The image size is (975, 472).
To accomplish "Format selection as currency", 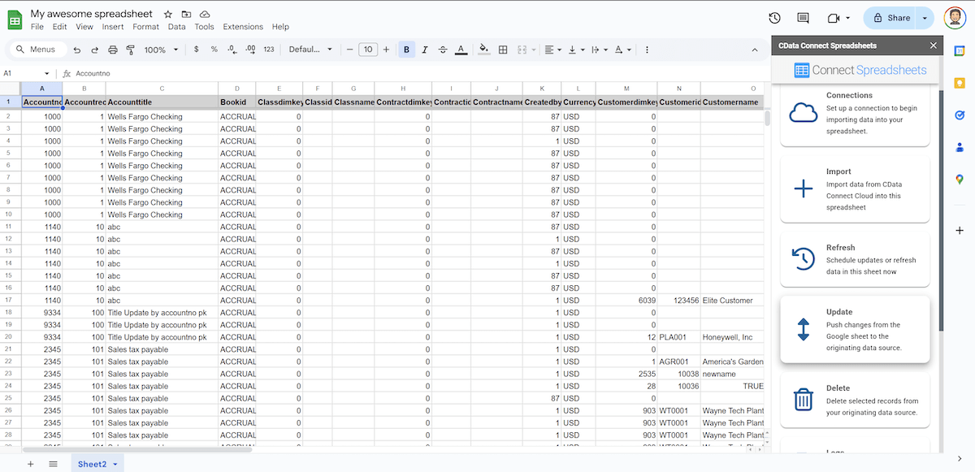I will click(196, 49).
